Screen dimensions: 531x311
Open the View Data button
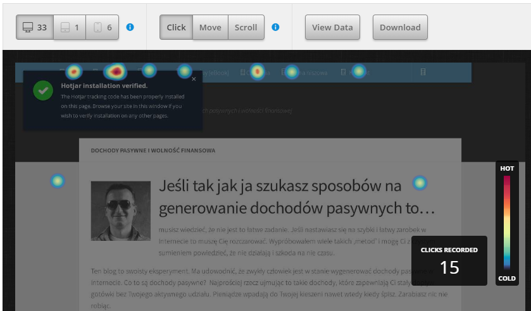(x=332, y=27)
